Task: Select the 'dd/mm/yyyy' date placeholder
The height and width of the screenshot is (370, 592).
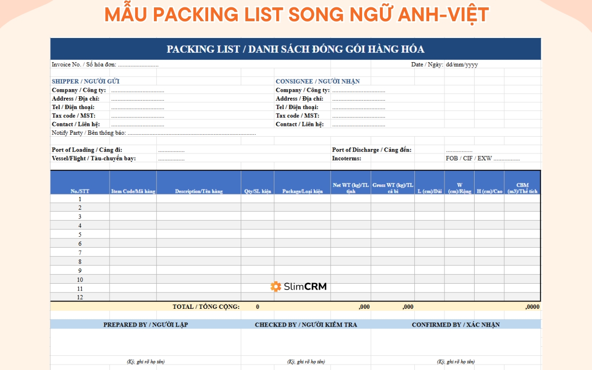Action: [462, 65]
